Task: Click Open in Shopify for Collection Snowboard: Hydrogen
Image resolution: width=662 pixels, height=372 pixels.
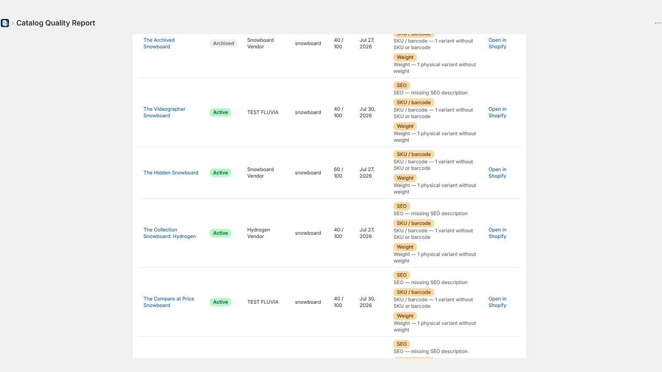Action: pos(497,233)
